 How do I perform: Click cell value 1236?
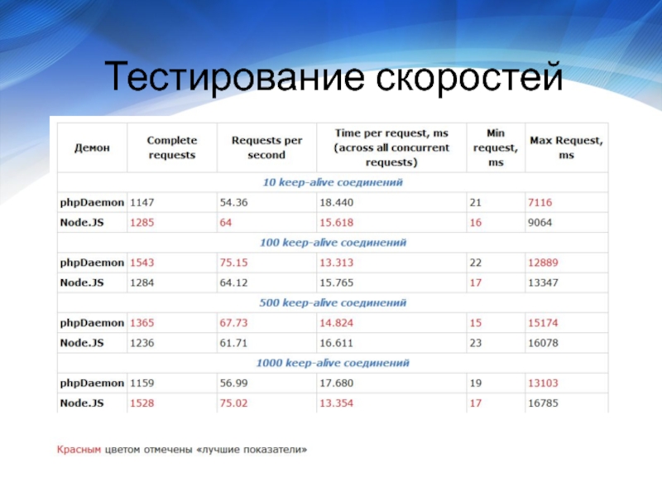pyautogui.click(x=142, y=343)
